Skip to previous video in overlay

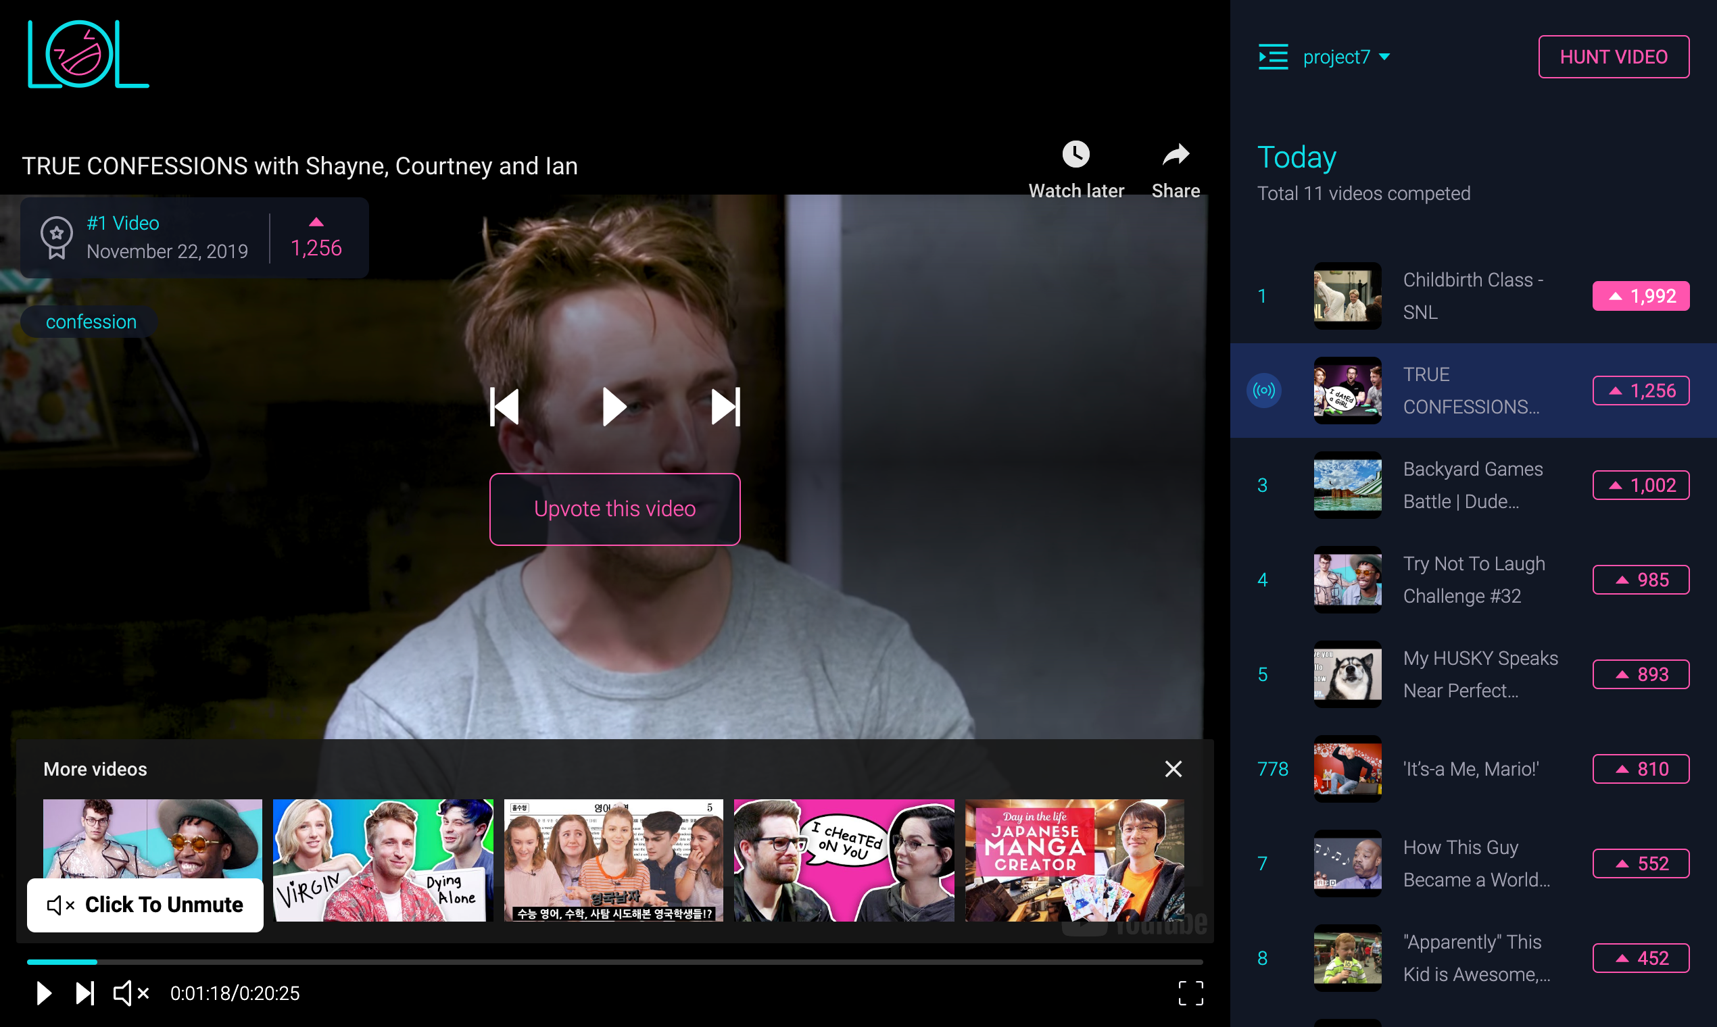pos(504,406)
